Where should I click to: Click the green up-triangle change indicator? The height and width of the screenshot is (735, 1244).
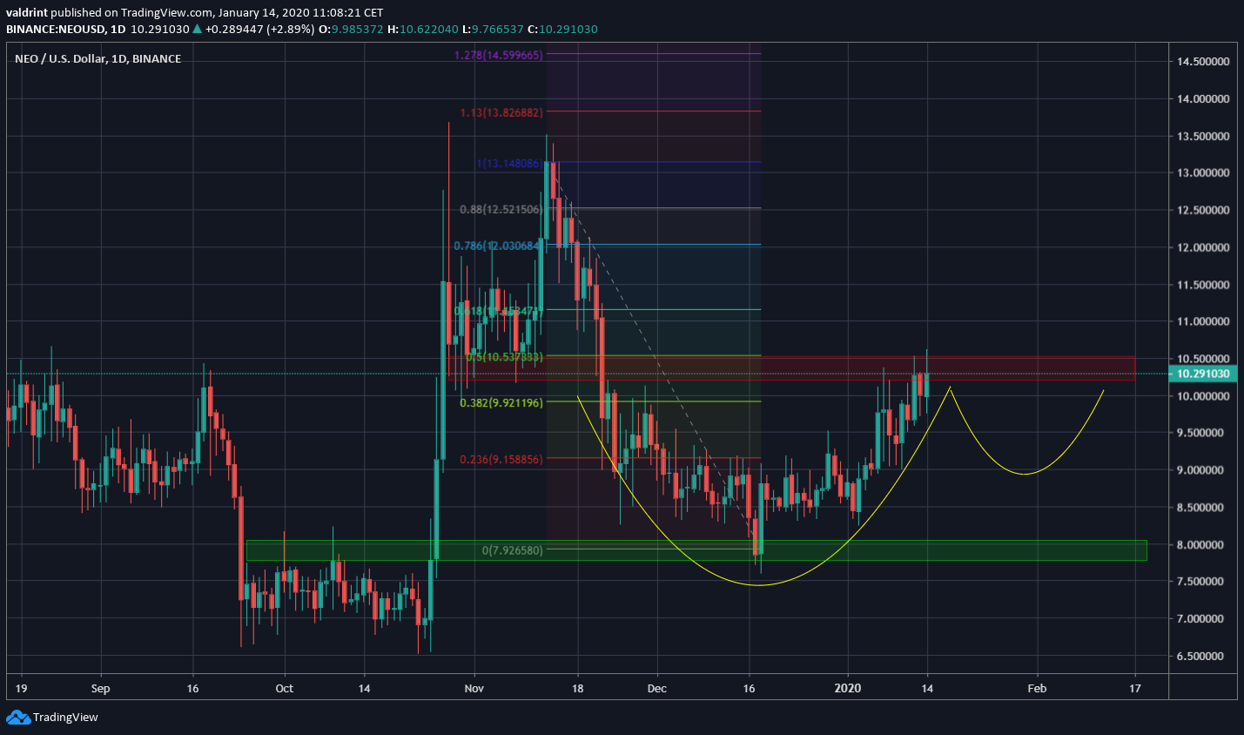pos(196,29)
